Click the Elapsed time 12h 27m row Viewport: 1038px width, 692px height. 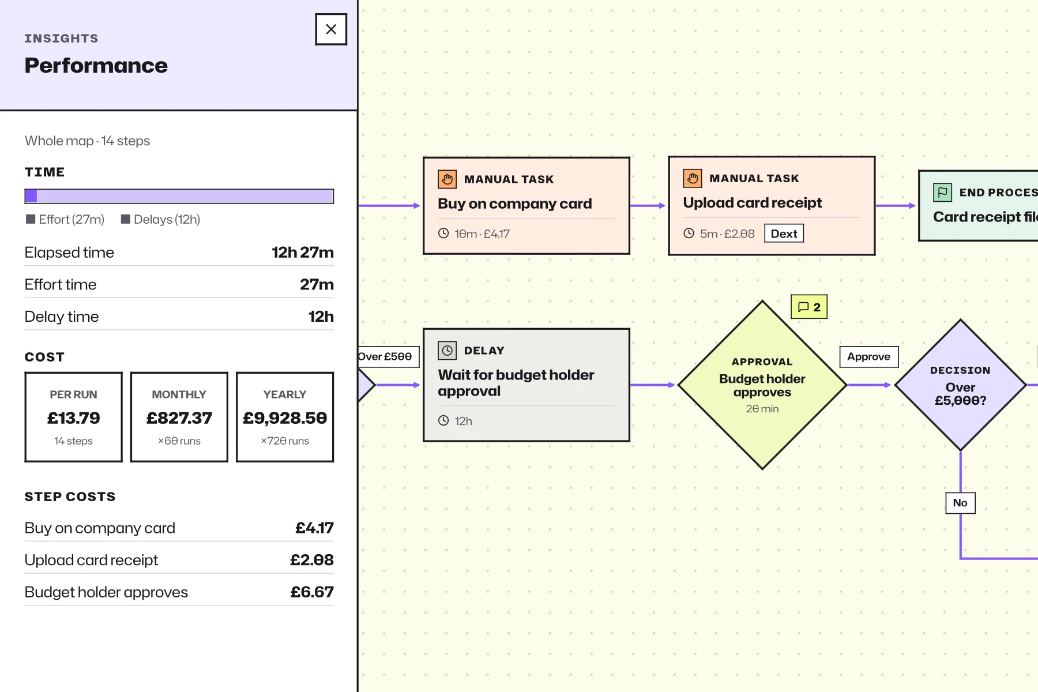tap(179, 253)
